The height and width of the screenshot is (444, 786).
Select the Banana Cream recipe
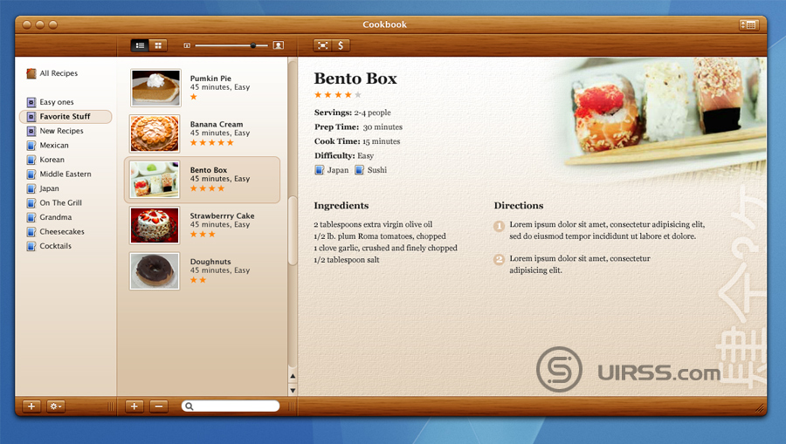(202, 133)
